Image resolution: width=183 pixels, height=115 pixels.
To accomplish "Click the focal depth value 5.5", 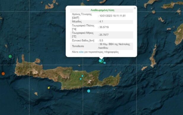I will point(101,40).
